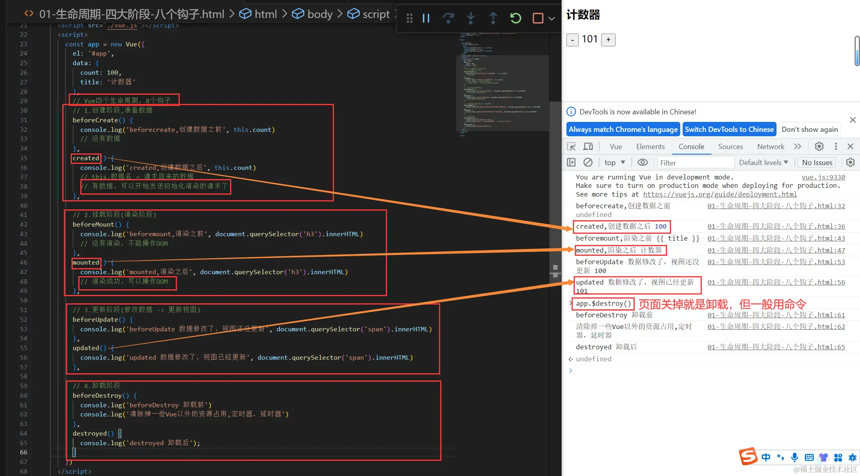The width and height of the screenshot is (860, 476).
Task: Open the Sogou toolbox grid icon
Action: click(838, 457)
